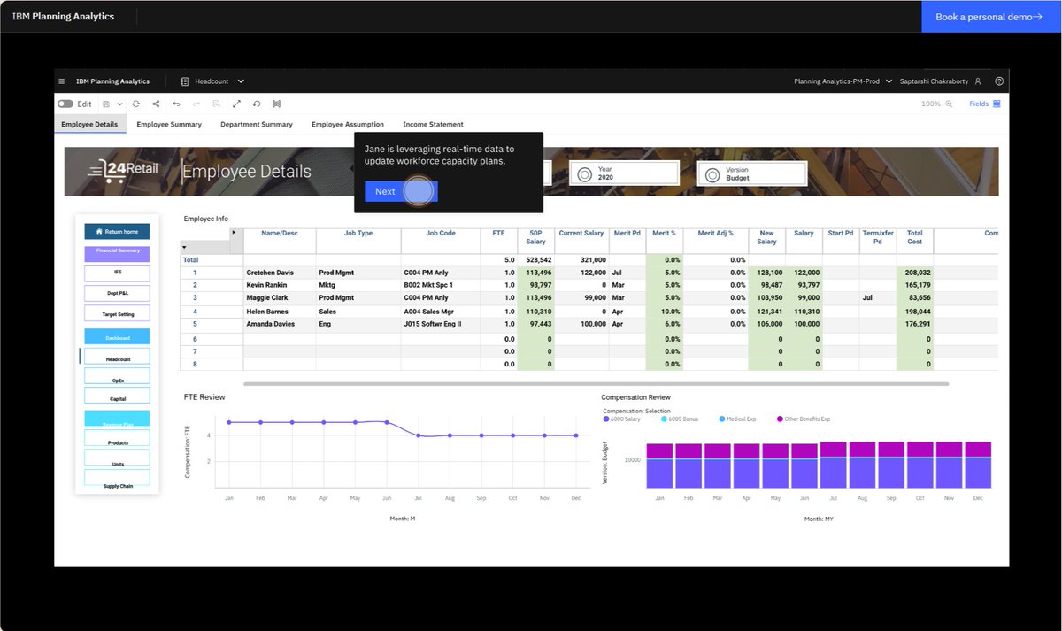Select the Kevin Rankin name cell
This screenshot has height=631, width=1062.
(x=280, y=285)
